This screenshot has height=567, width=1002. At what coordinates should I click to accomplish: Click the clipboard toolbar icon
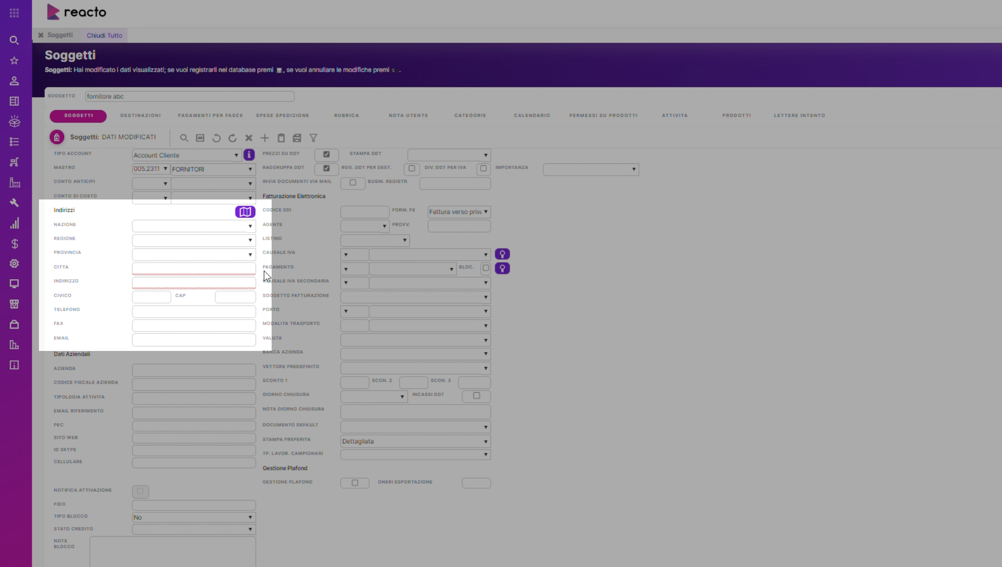tap(281, 138)
